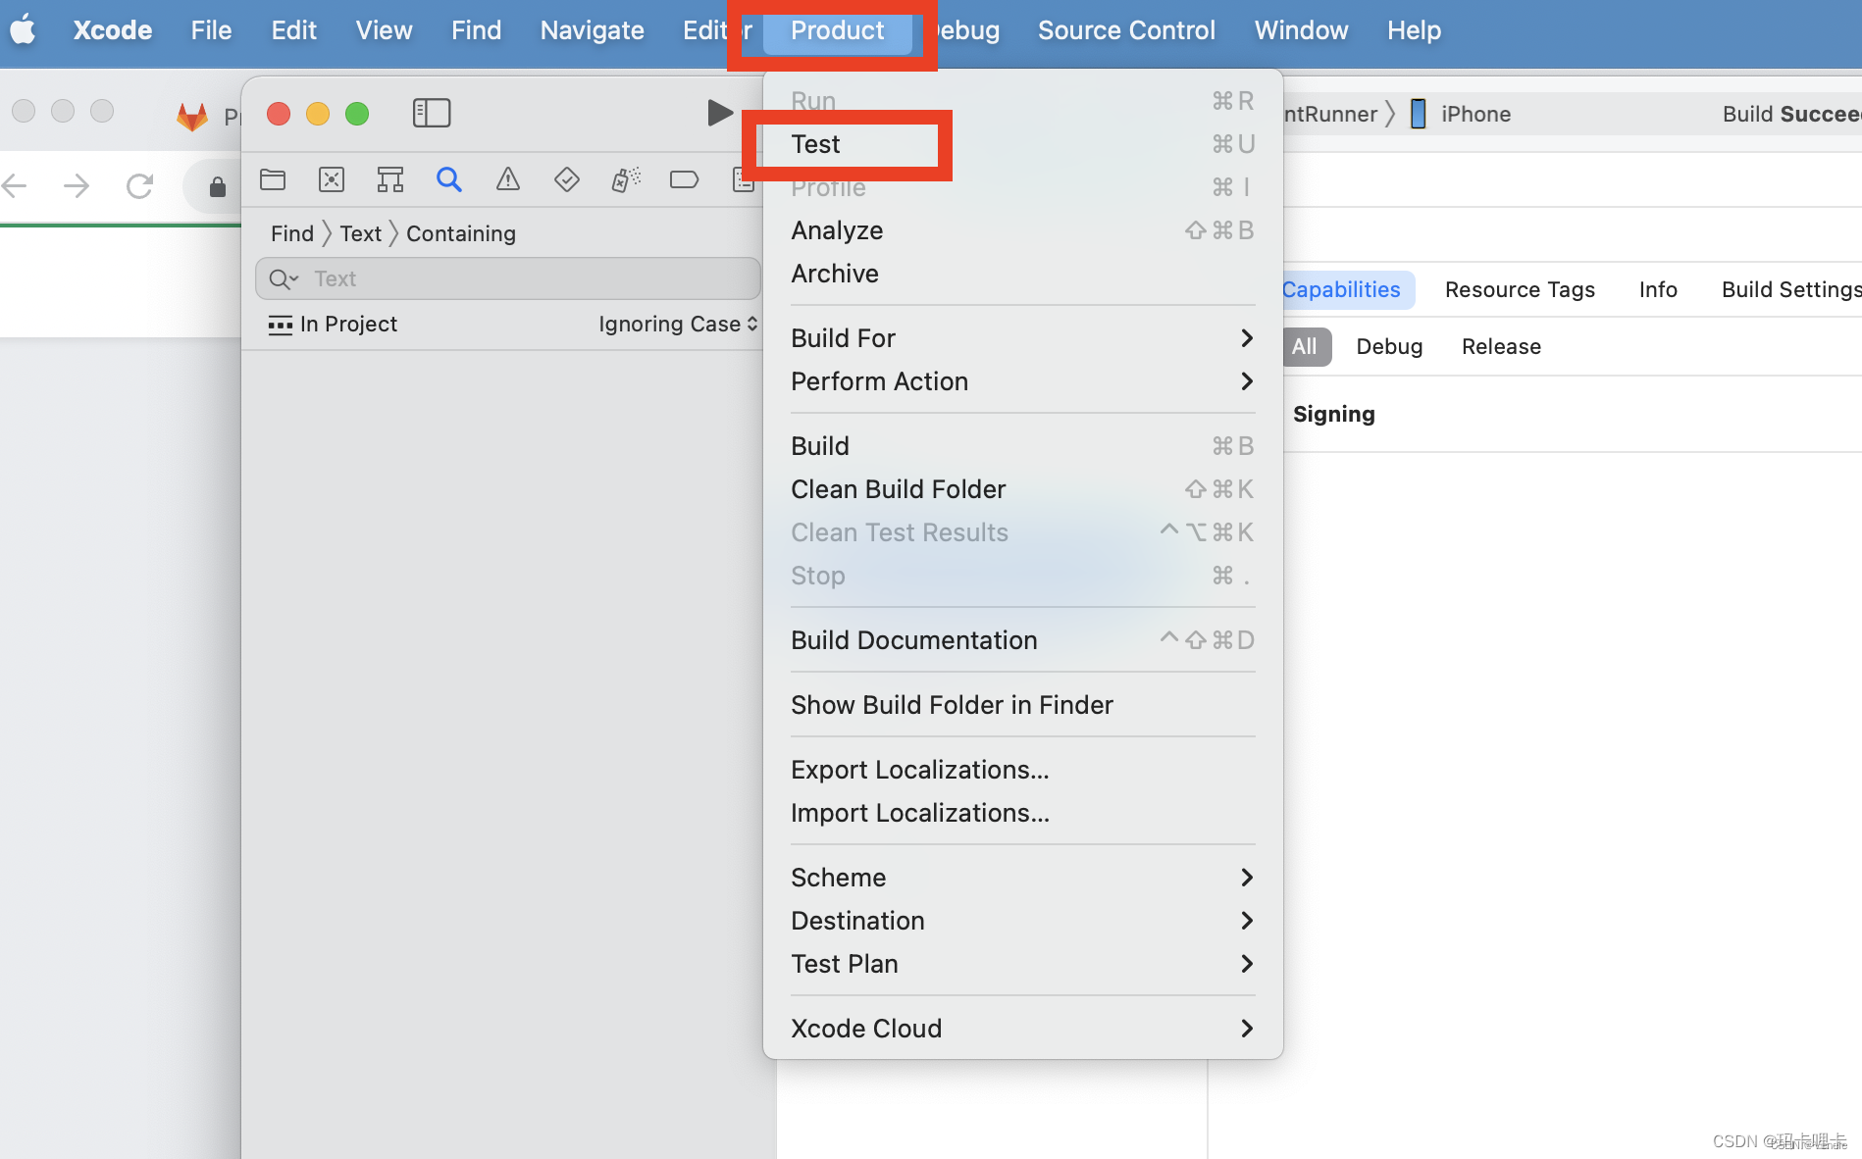This screenshot has height=1159, width=1862.
Task: Switch to the Resource Tags tab
Action: tap(1520, 290)
